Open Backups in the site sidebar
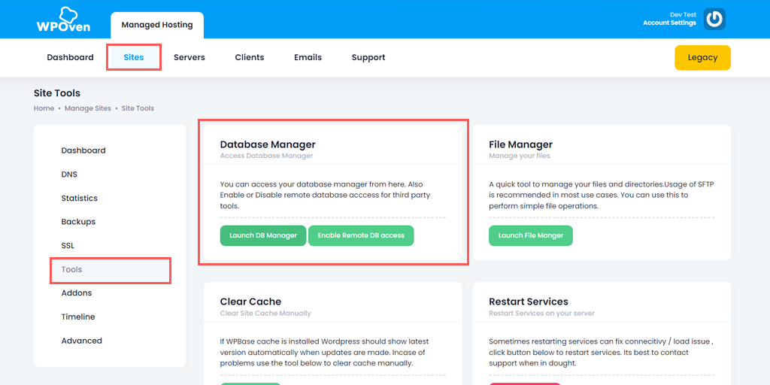770x385 pixels. [x=78, y=222]
